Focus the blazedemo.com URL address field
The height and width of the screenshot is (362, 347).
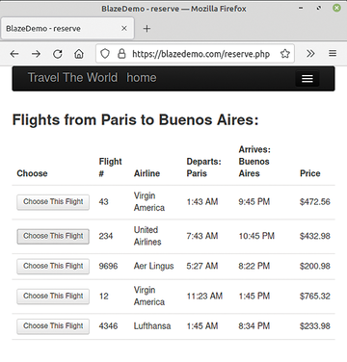tap(200, 54)
